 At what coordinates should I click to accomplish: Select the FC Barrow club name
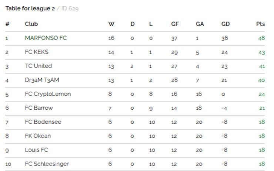39,108
